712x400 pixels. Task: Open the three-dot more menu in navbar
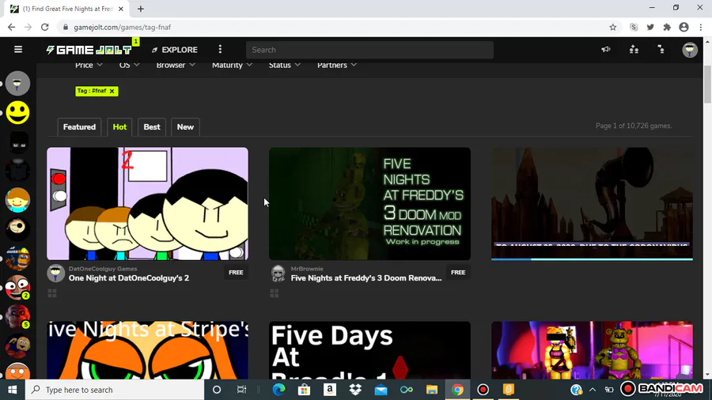220,50
